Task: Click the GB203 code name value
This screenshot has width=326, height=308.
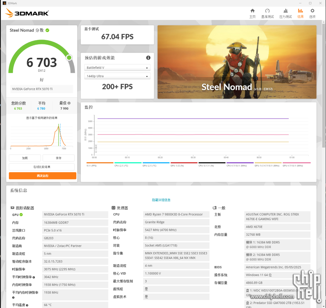Action: coord(75,238)
